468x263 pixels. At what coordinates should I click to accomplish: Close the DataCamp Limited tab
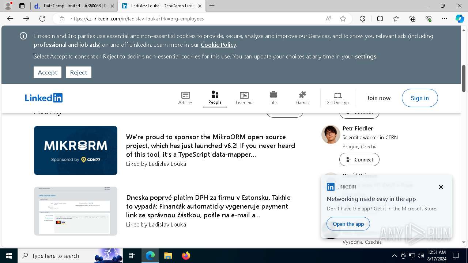point(112,6)
